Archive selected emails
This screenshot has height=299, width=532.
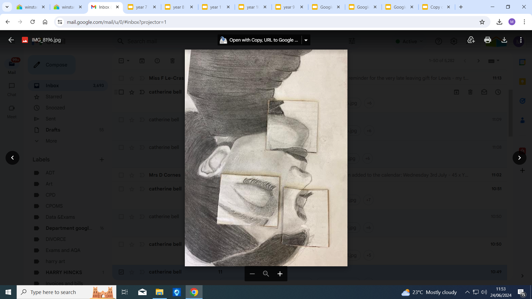pos(142,61)
